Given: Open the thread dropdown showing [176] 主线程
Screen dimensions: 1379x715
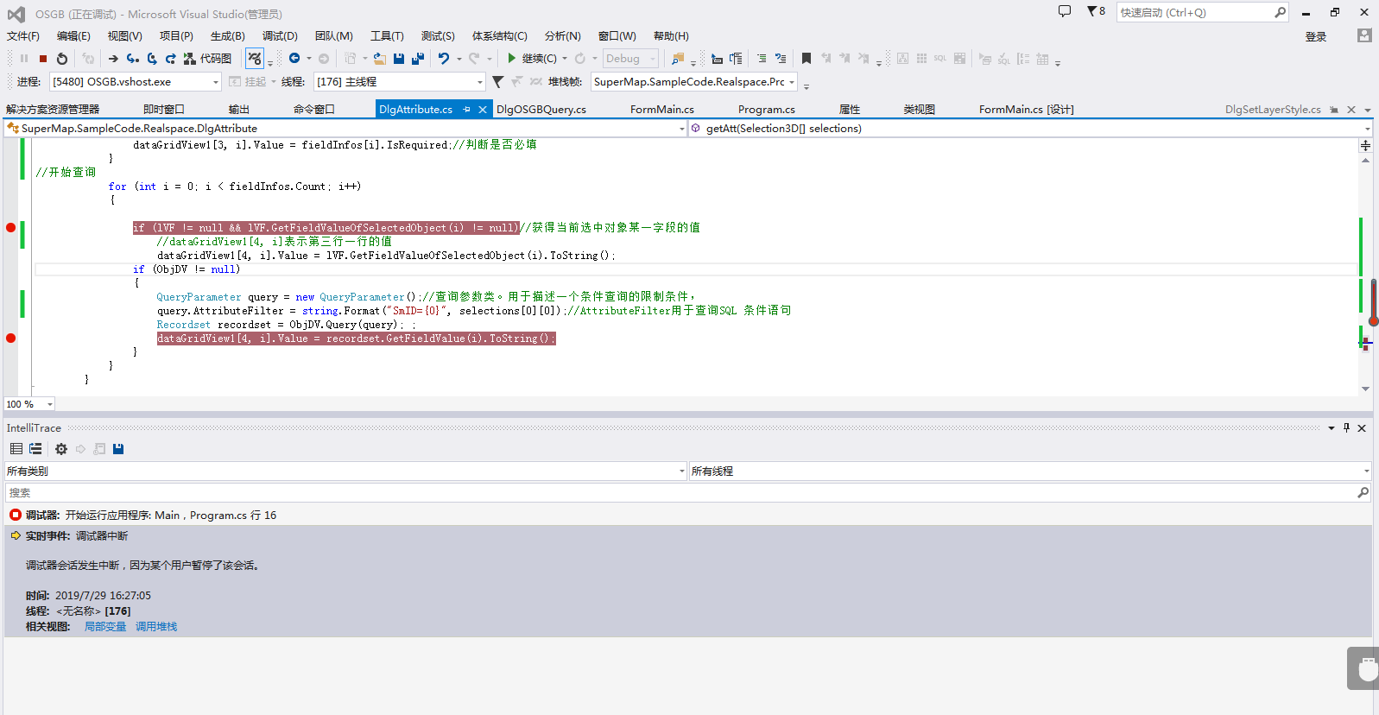Looking at the screenshot, I should pos(400,82).
